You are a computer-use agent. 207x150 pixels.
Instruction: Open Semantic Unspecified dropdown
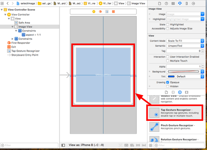[x=185, y=46]
